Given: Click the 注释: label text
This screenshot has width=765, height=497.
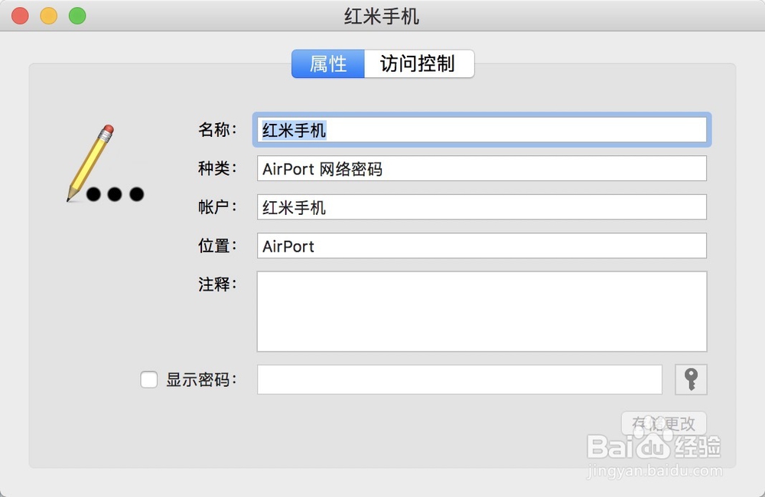Looking at the screenshot, I should pyautogui.click(x=217, y=284).
